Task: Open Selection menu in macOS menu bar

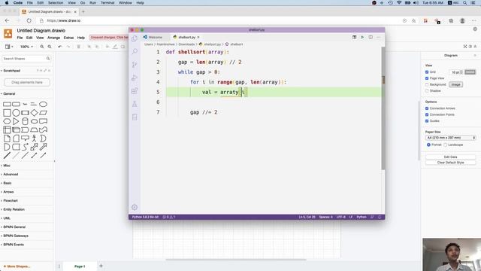Action: [56, 3]
